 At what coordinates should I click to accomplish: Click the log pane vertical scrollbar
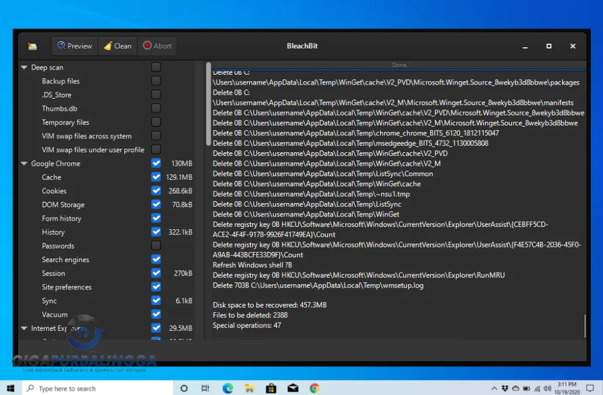pos(584,326)
